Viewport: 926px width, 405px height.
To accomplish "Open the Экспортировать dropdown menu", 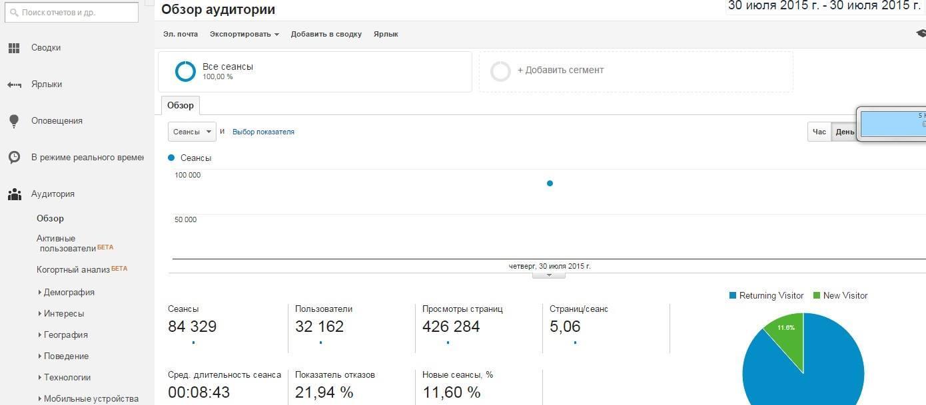I will click(x=244, y=34).
